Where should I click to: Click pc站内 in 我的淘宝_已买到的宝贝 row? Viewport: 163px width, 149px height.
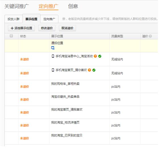pos(116,139)
